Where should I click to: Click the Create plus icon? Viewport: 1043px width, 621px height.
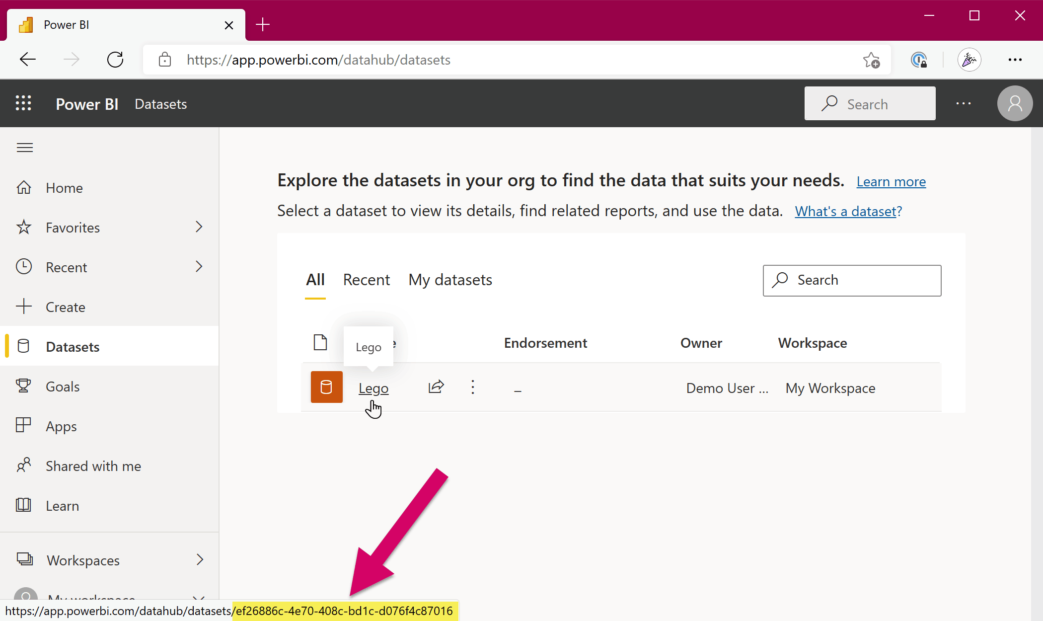click(x=24, y=307)
